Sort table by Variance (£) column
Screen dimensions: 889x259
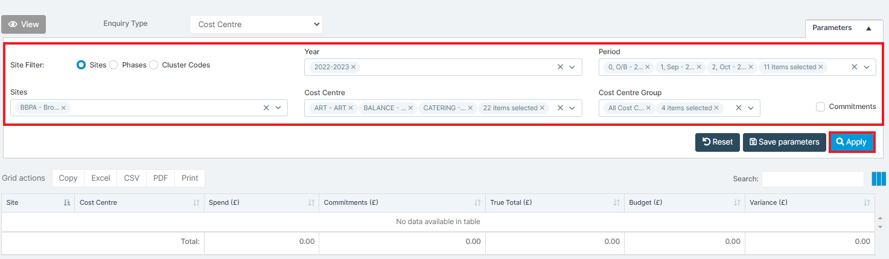867,203
